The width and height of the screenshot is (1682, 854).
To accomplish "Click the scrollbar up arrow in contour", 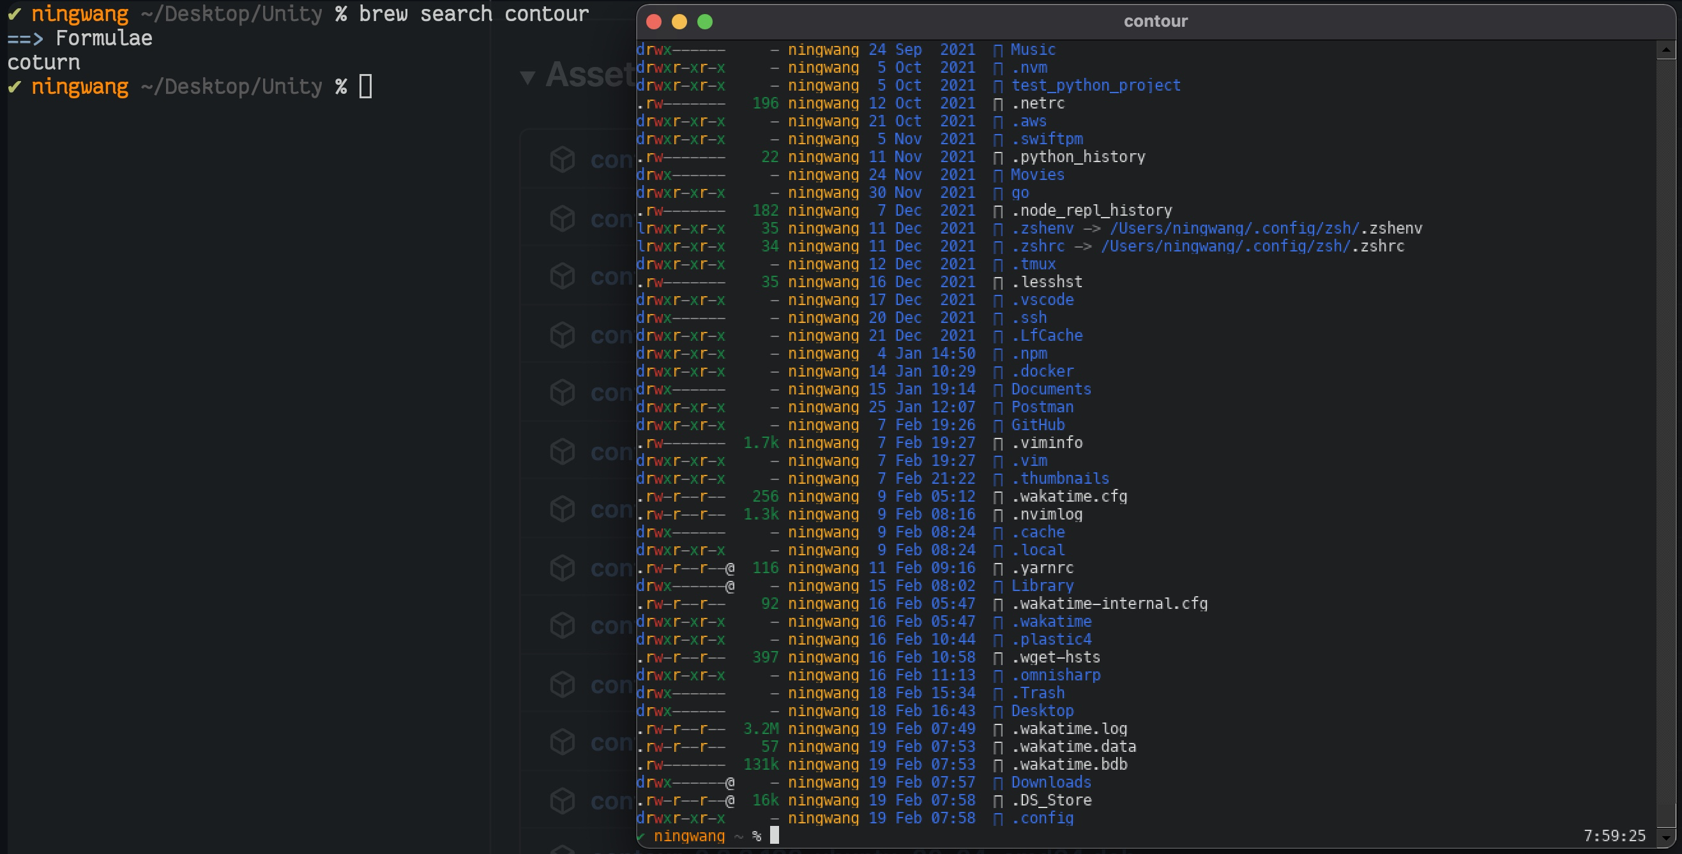I will coord(1665,50).
